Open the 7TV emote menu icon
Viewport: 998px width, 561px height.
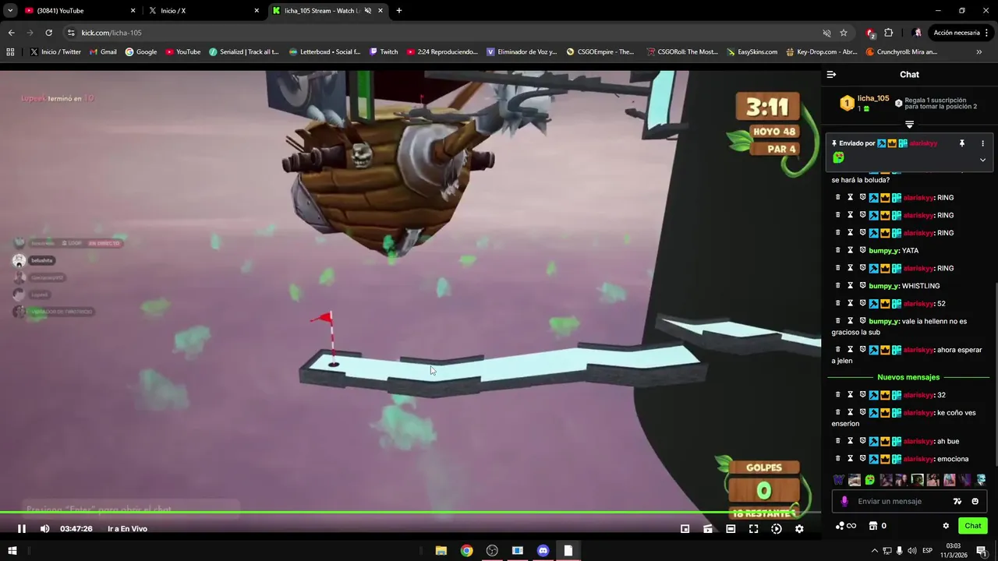tap(957, 501)
